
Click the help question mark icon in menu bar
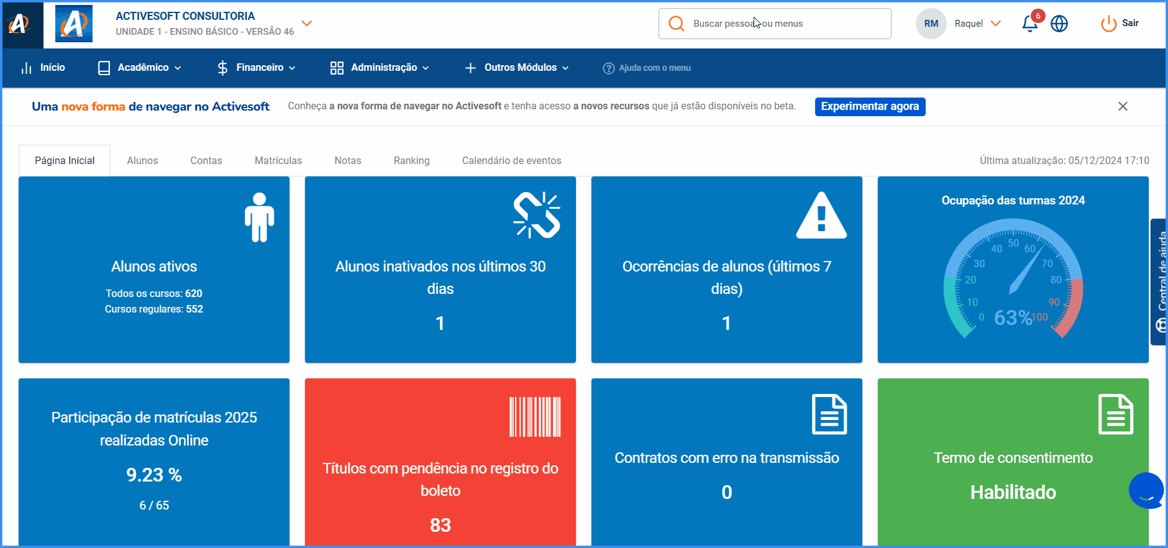pos(609,68)
